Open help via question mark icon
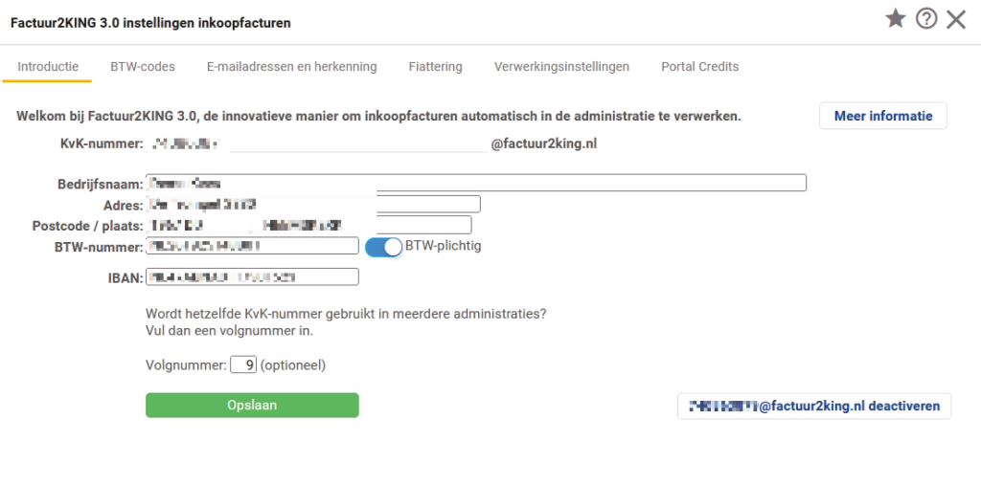The height and width of the screenshot is (485, 981). [x=925, y=19]
